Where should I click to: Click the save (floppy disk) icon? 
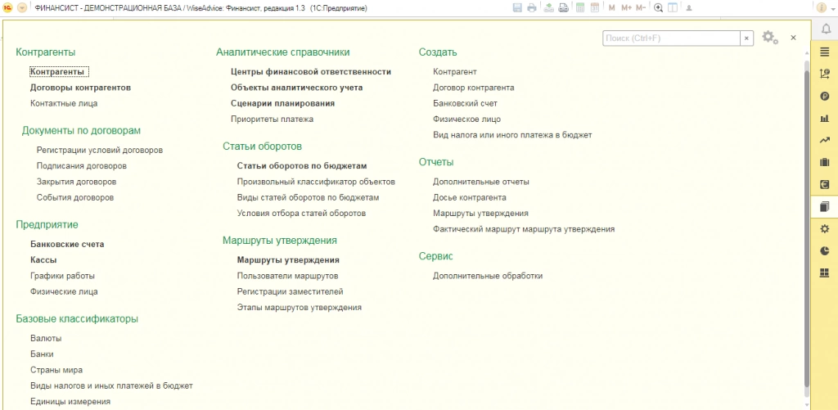click(x=517, y=8)
